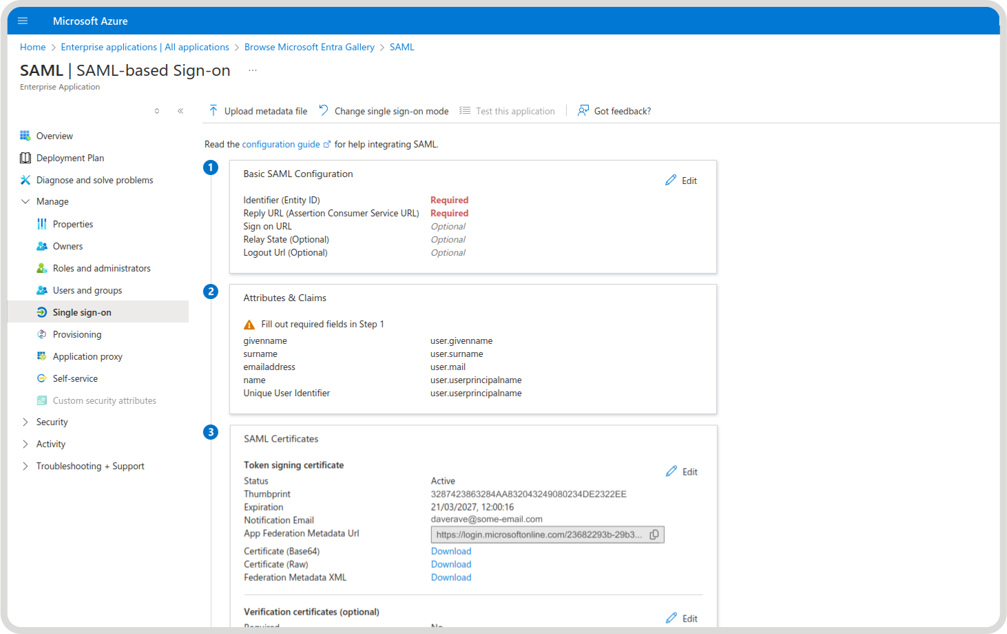The image size is (1007, 634).
Task: Click Change single sign-on mode
Action: click(x=384, y=111)
